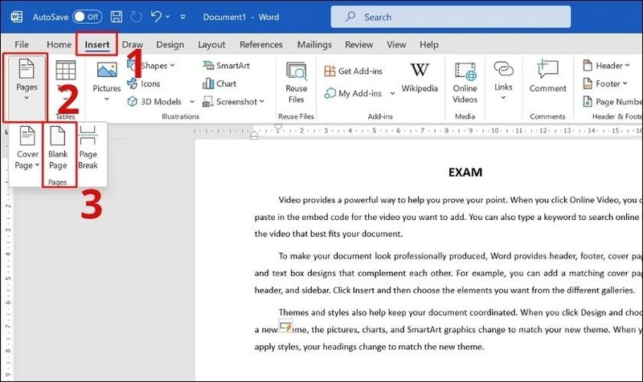The height and width of the screenshot is (382, 643).
Task: Insert a Chart
Action: [x=219, y=83]
